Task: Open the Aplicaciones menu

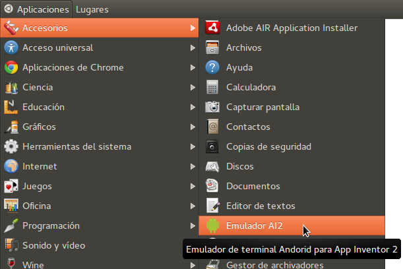Action: [36, 9]
